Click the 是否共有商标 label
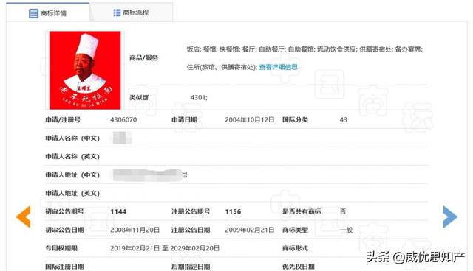This screenshot has width=473, height=271. click(x=302, y=211)
